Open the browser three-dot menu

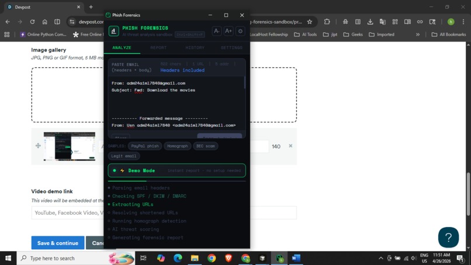(x=463, y=22)
